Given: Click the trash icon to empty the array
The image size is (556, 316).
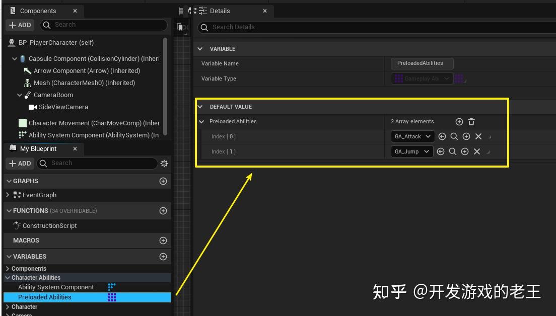Looking at the screenshot, I should click(471, 122).
